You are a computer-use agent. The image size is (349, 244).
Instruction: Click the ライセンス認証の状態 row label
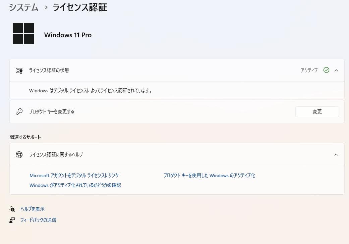(x=49, y=70)
